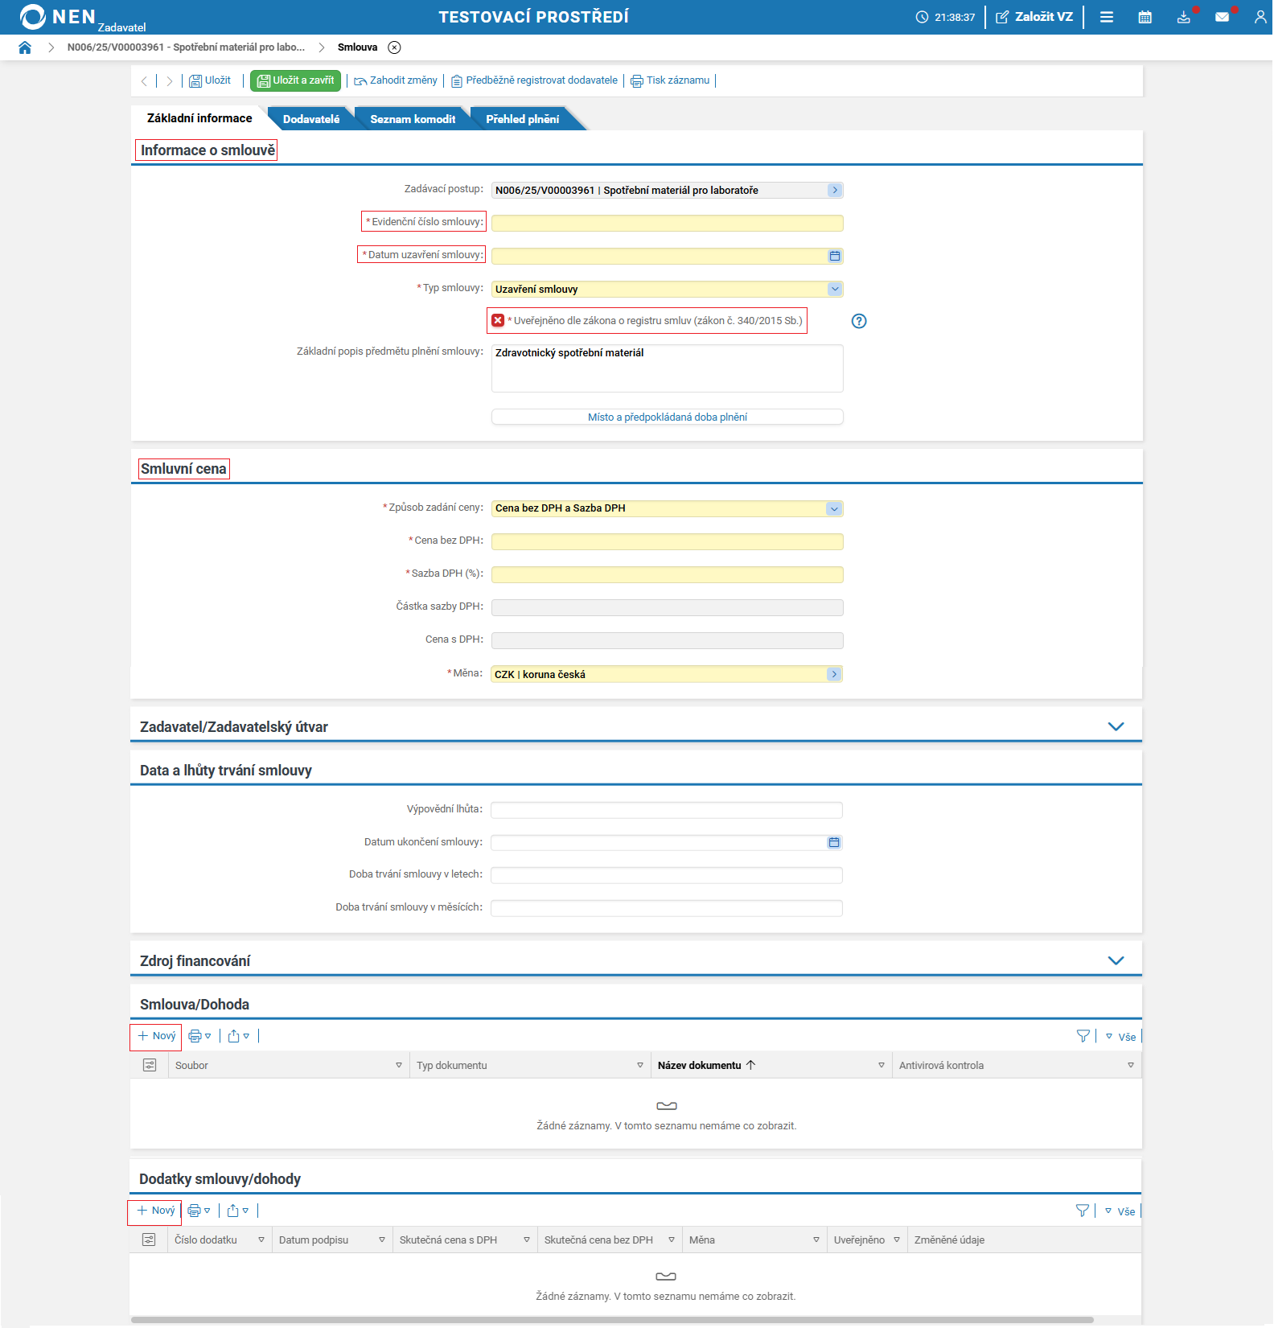Open the Typ smlouvy dropdown

pos(835,289)
